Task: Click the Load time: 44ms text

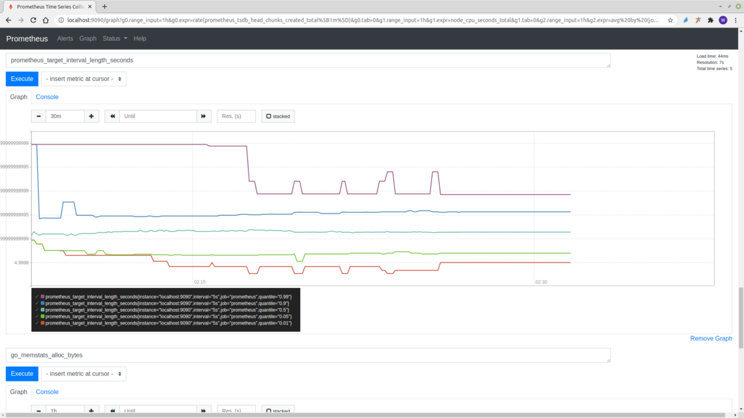Action: point(712,56)
